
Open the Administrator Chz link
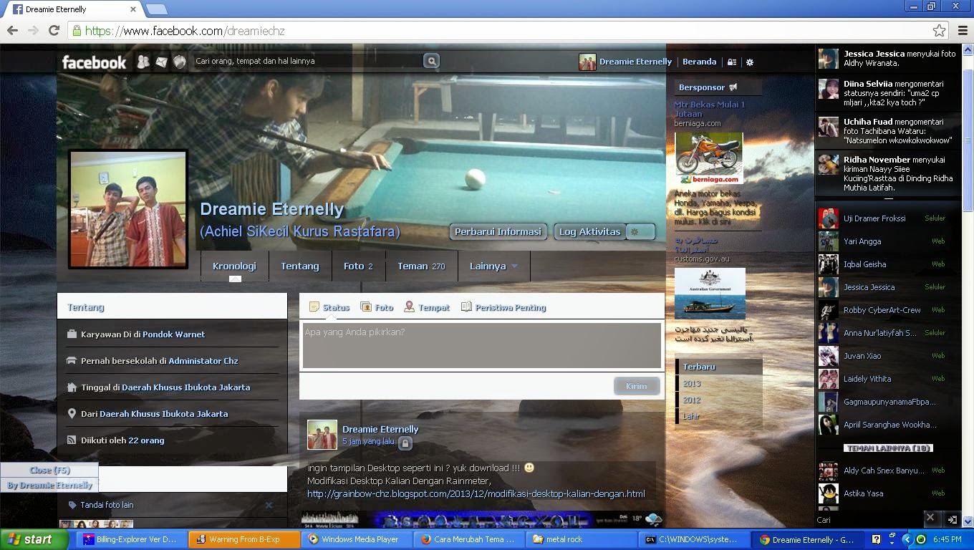[x=203, y=361]
